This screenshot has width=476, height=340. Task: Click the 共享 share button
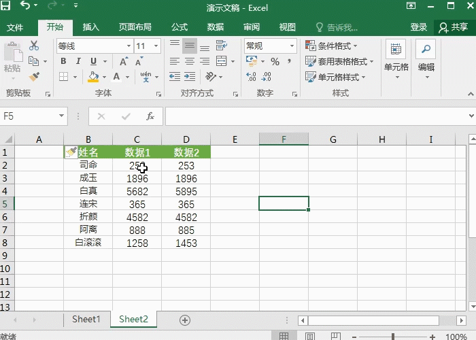454,27
